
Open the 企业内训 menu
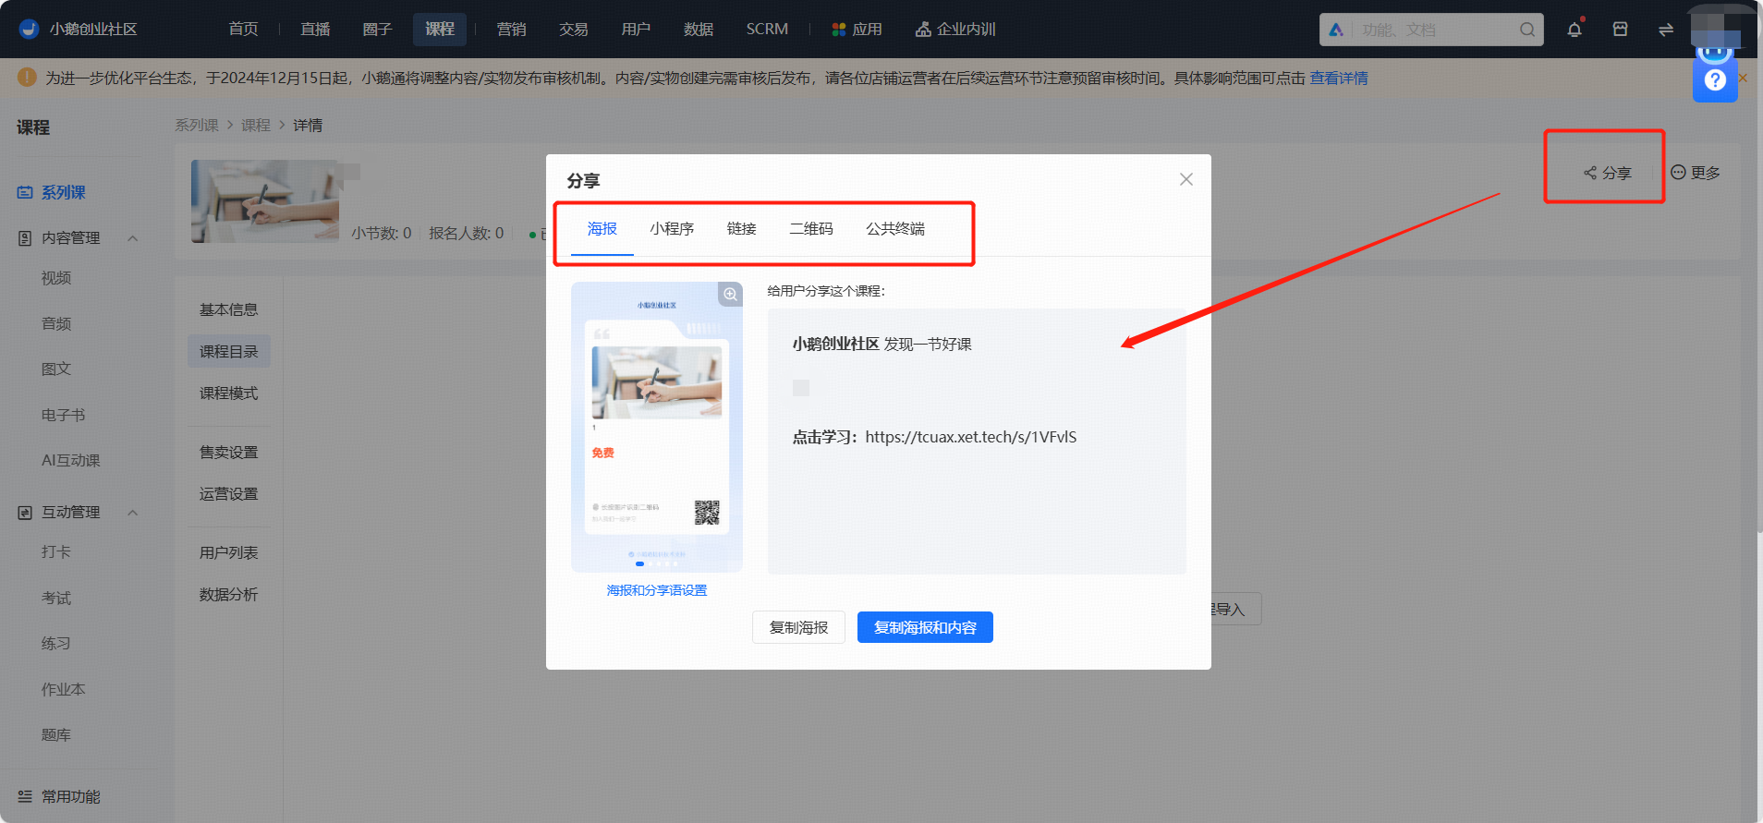(x=955, y=30)
